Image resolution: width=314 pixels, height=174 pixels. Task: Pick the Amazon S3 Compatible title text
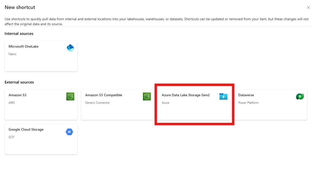[104, 95]
